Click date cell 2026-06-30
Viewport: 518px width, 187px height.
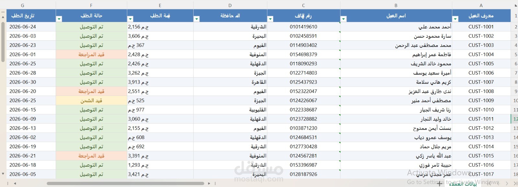pos(31,82)
